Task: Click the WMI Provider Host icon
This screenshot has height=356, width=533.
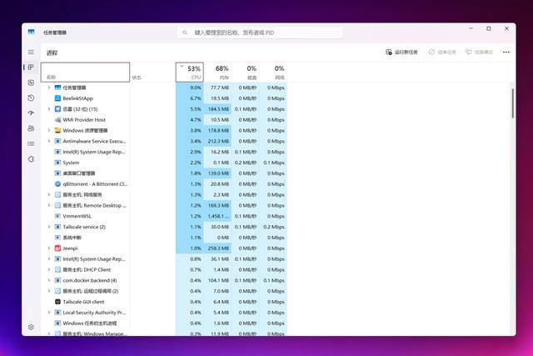Action: (x=57, y=120)
